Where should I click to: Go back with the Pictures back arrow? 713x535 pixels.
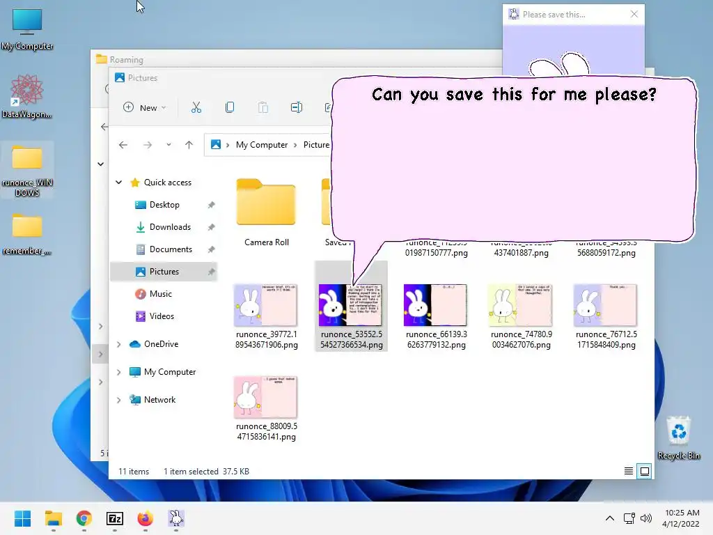click(x=123, y=145)
